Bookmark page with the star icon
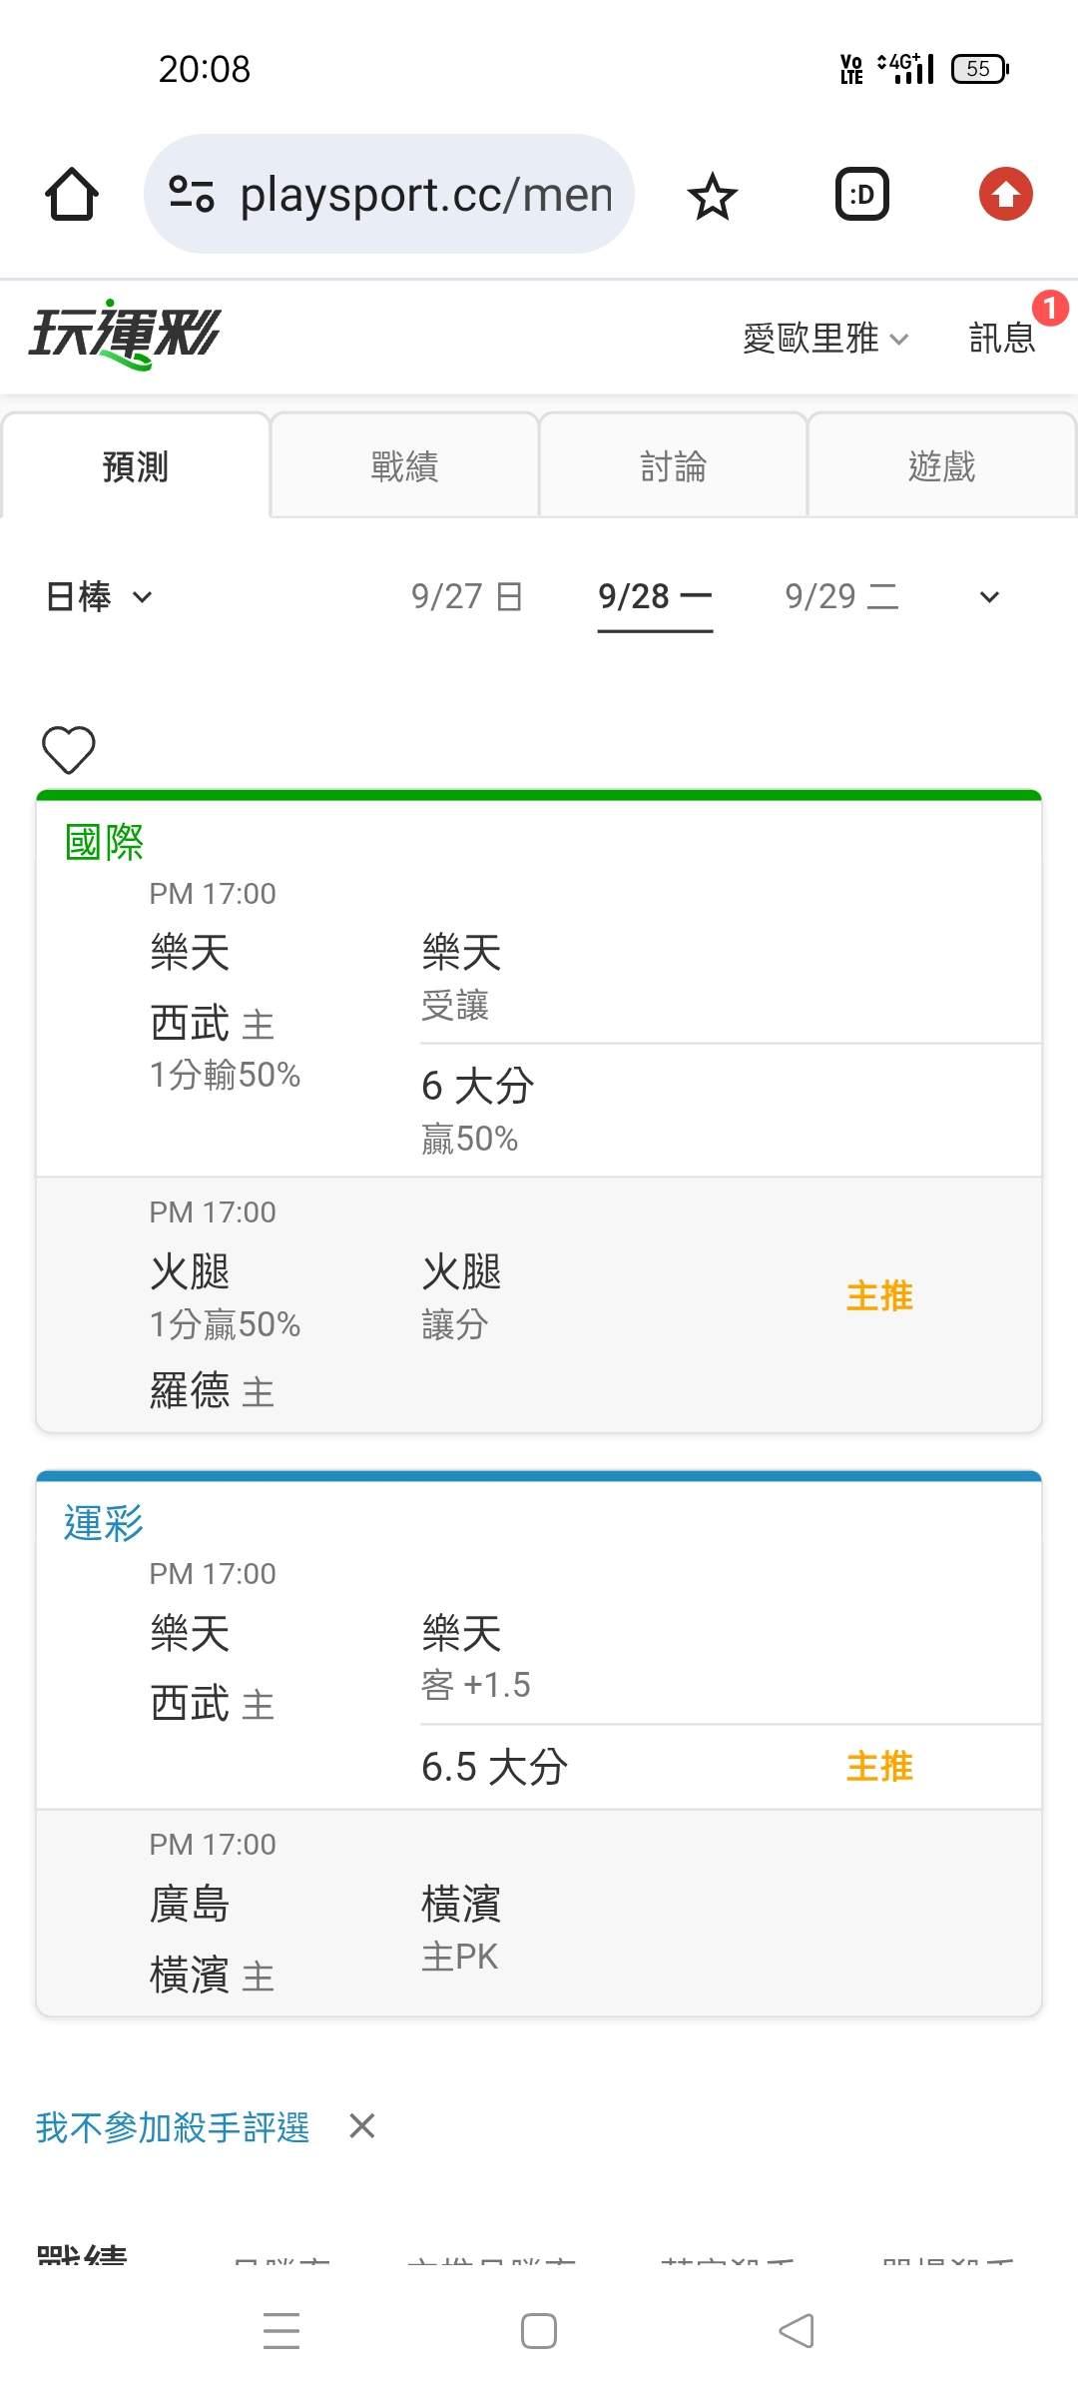This screenshot has width=1078, height=2397. (712, 195)
